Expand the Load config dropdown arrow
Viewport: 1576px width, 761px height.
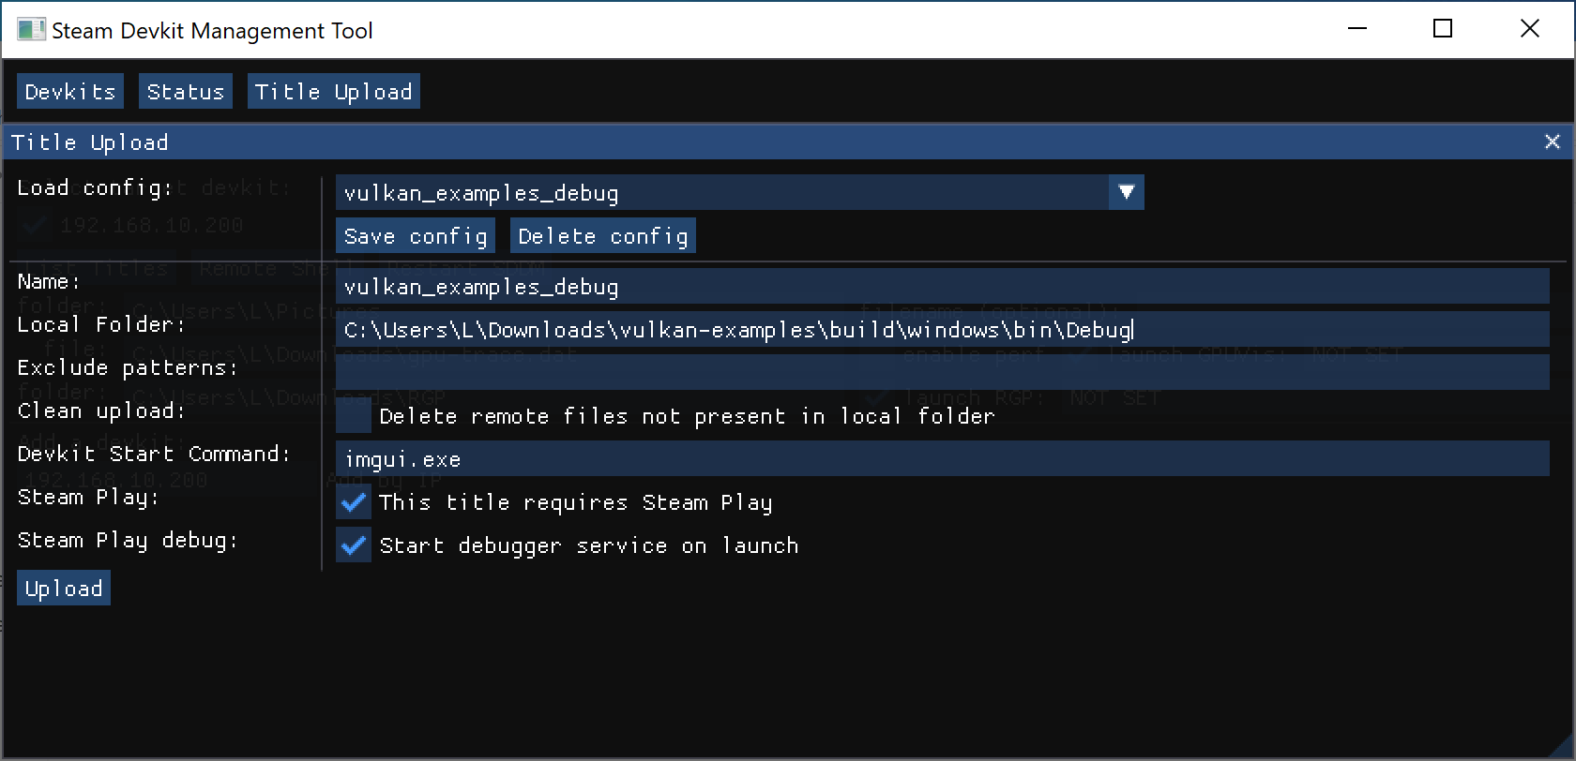coord(1127,192)
